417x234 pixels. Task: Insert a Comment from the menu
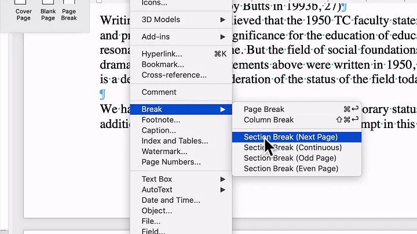[181, 92]
